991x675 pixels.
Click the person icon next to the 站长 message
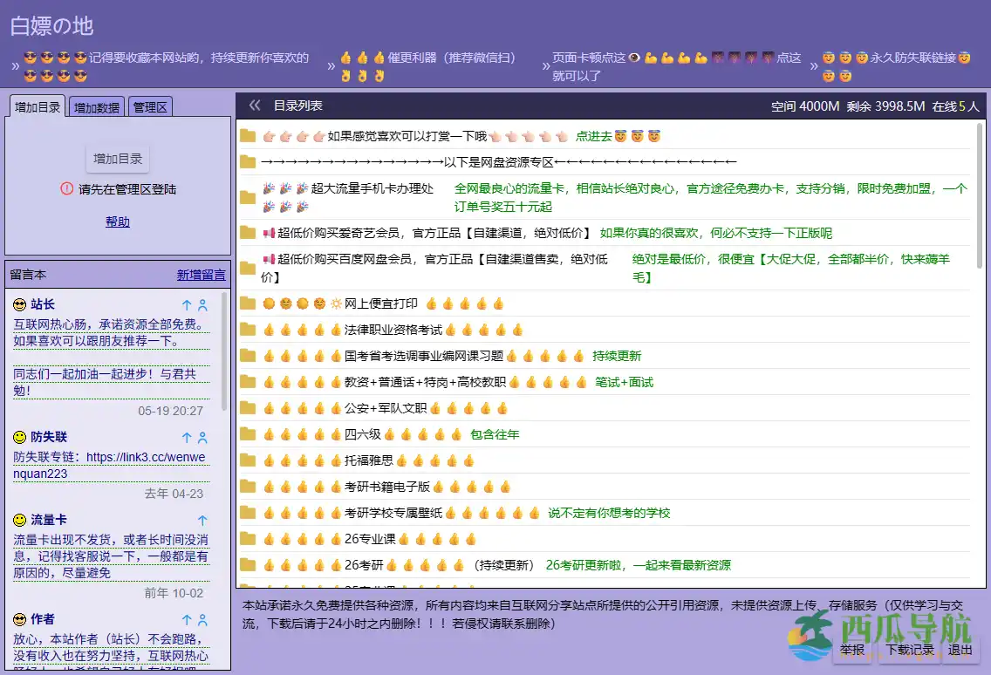pyautogui.click(x=203, y=304)
